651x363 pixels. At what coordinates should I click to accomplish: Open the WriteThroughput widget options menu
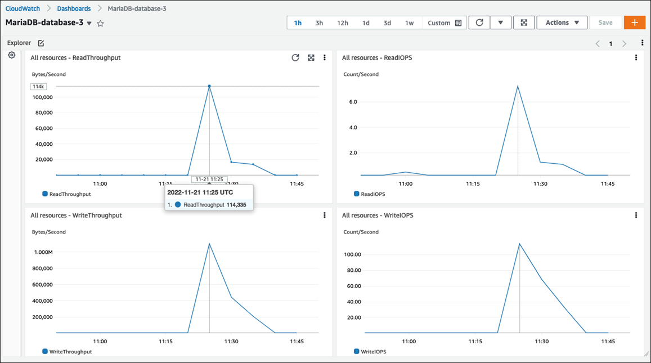tap(324, 215)
